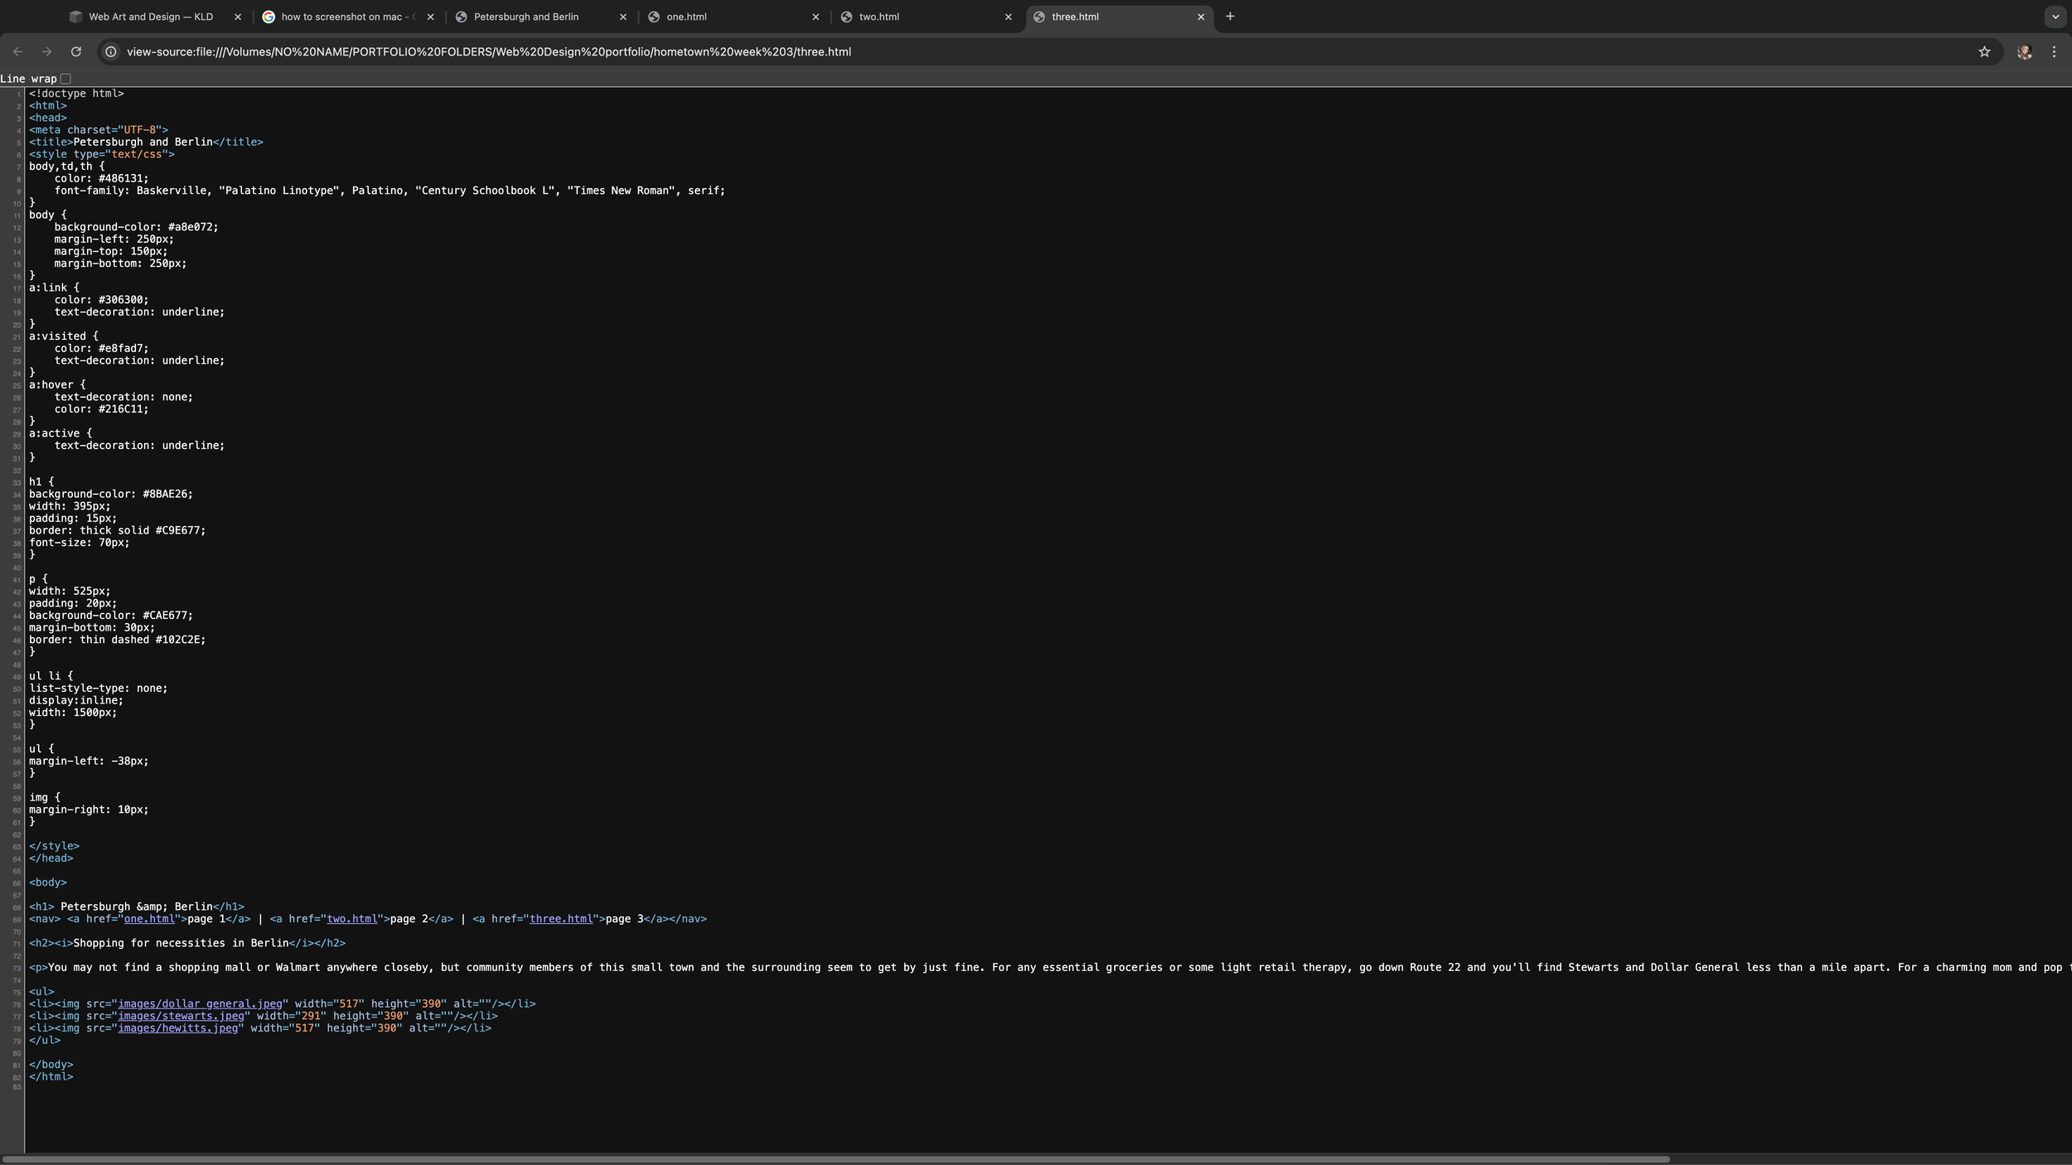This screenshot has width=2072, height=1165.
Task: Close the Petersburgh and Berlin tab
Action: tap(622, 16)
